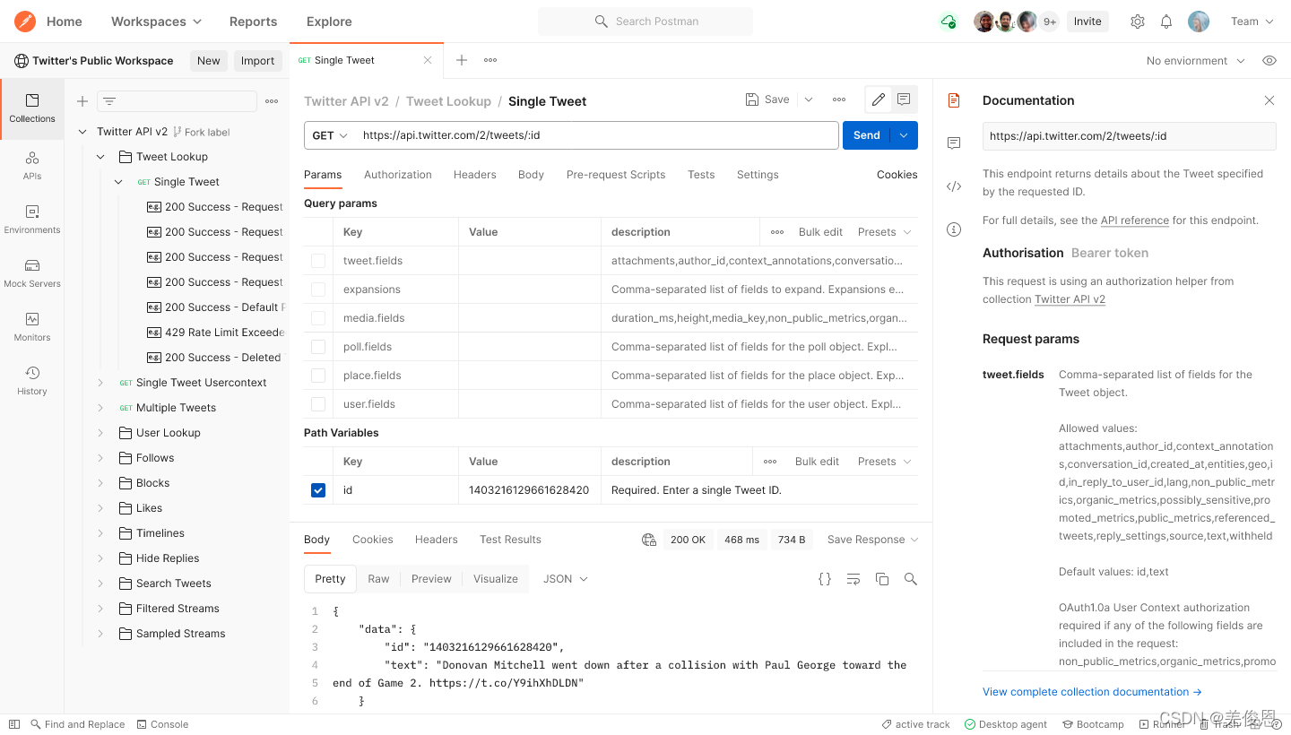Viewport: 1291px width, 735px height.
Task: Switch to Raw response view
Action: click(x=378, y=579)
